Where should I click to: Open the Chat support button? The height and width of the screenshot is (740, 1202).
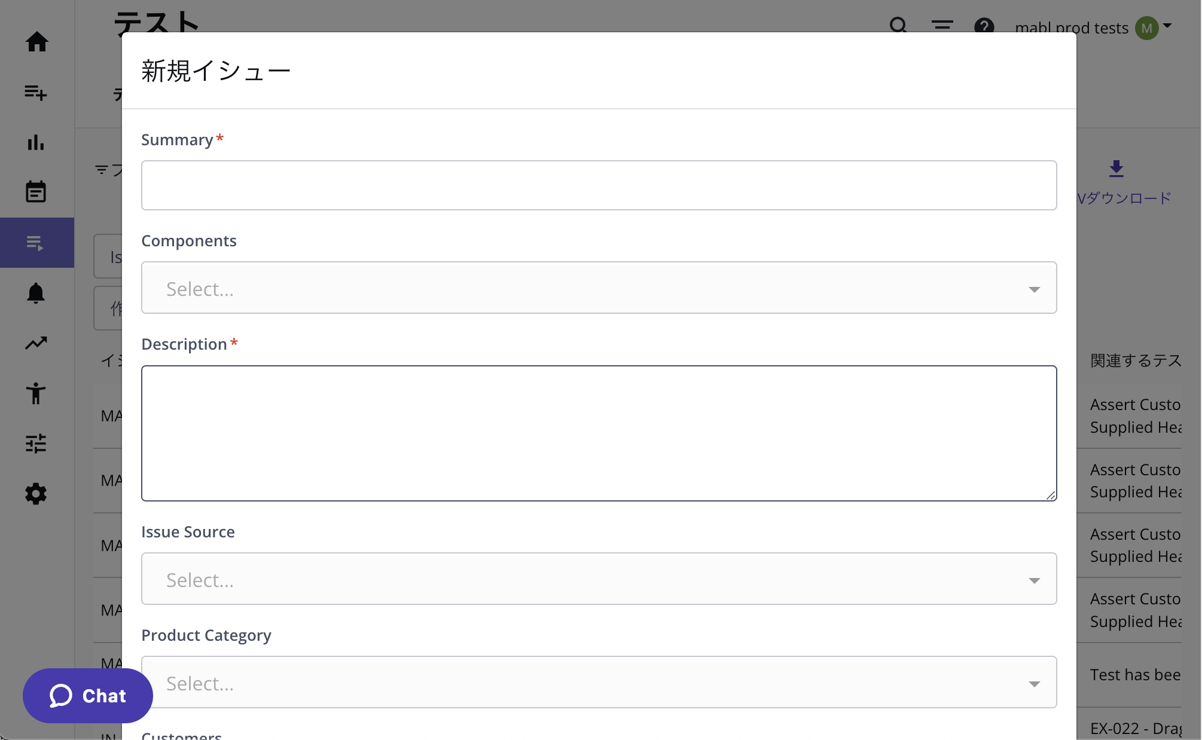[x=88, y=696]
